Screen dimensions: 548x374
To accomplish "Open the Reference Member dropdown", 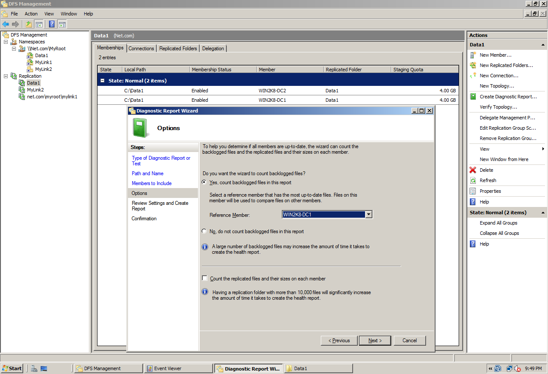I will point(368,215).
